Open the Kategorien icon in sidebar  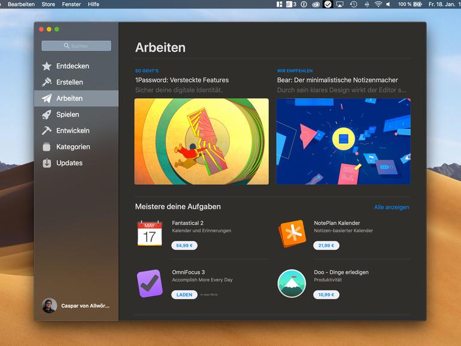47,147
